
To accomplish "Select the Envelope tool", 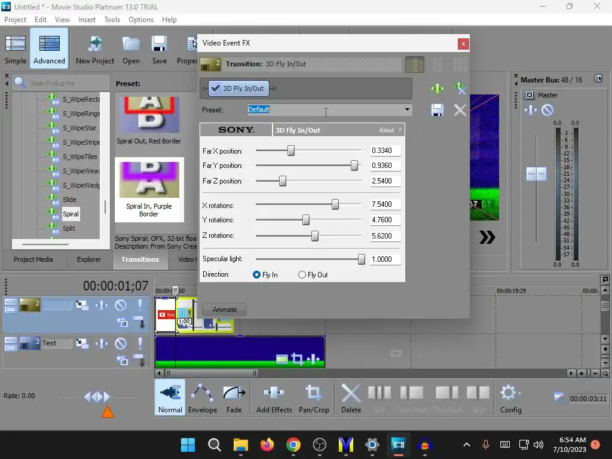I will tap(203, 397).
